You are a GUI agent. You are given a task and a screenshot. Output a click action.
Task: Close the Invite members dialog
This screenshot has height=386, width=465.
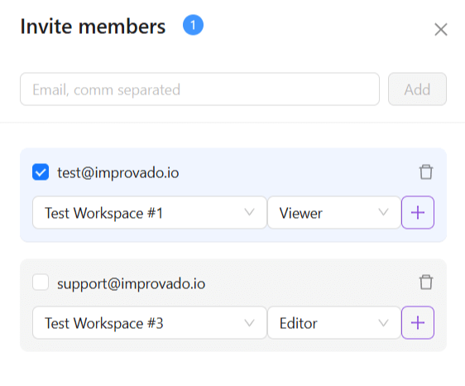pos(441,29)
